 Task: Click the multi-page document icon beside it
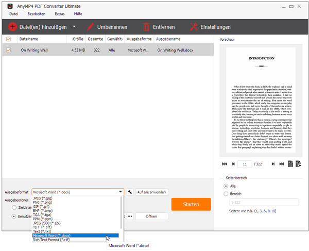298,164
